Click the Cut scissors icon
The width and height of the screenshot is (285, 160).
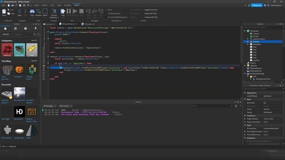tap(8, 10)
